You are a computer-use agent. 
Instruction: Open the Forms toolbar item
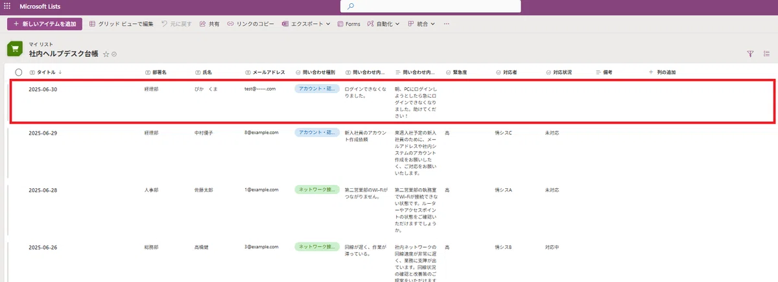coord(349,24)
